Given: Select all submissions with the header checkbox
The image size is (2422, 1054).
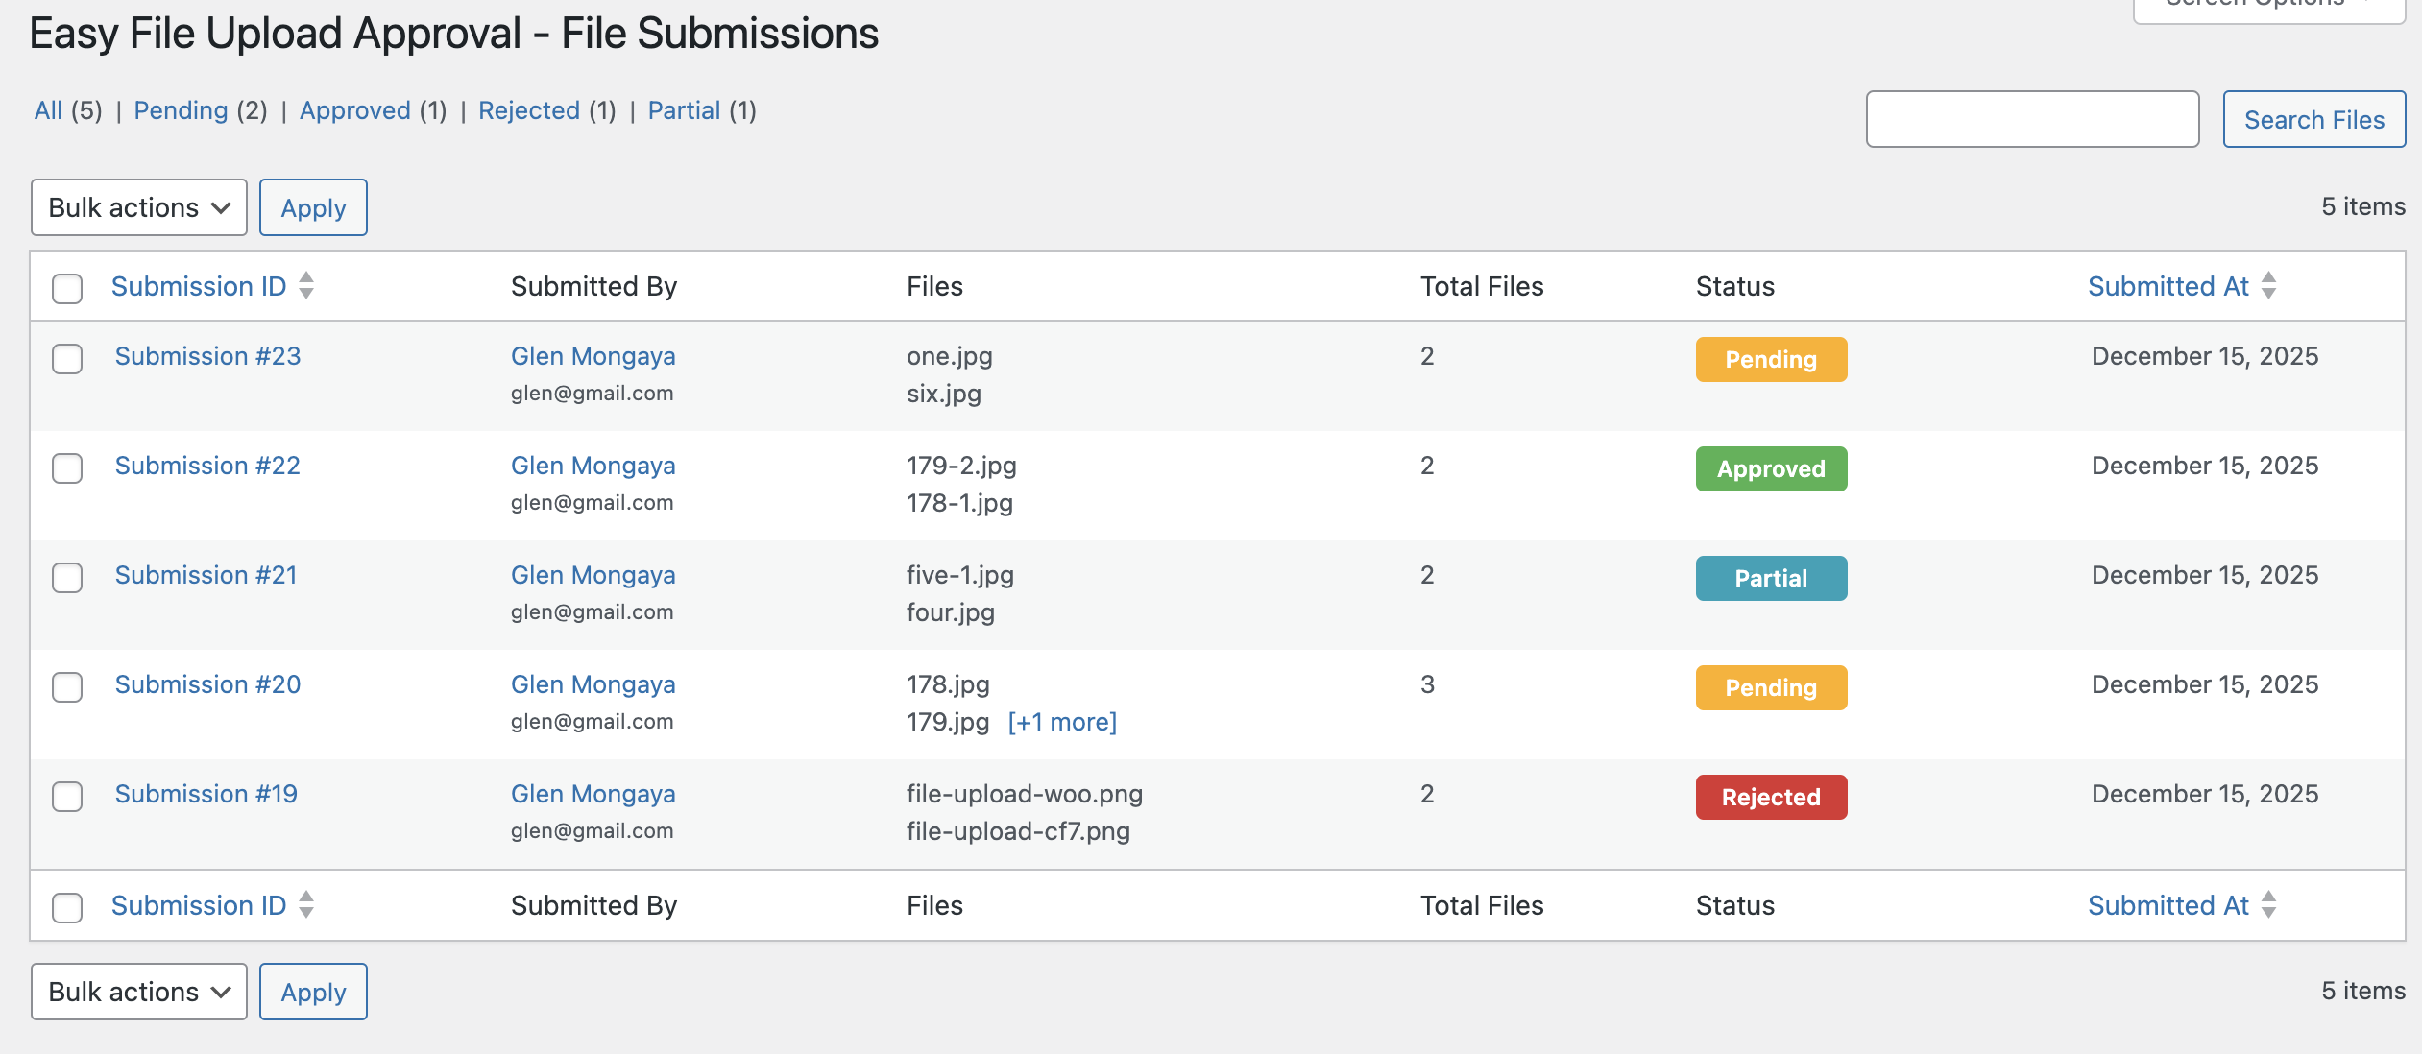Looking at the screenshot, I should click(66, 288).
